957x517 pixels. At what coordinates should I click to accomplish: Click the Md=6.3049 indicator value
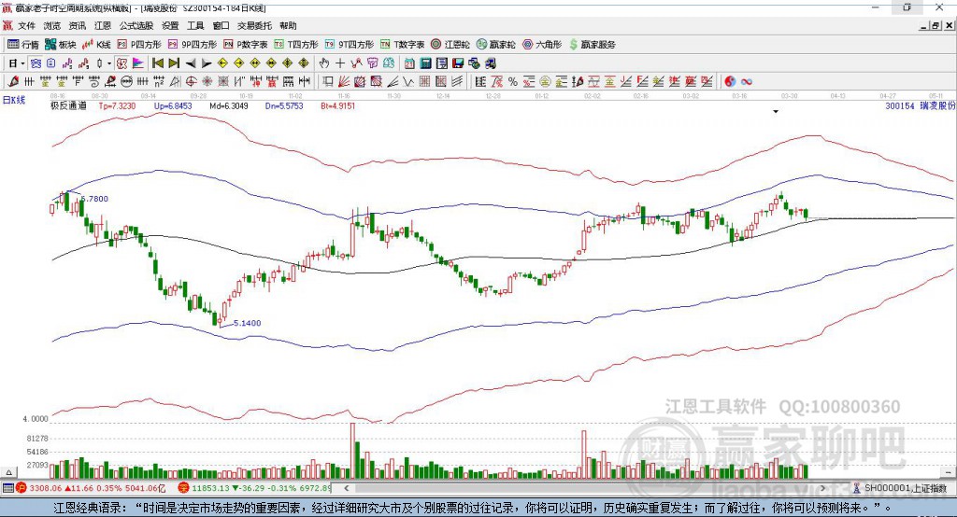229,105
